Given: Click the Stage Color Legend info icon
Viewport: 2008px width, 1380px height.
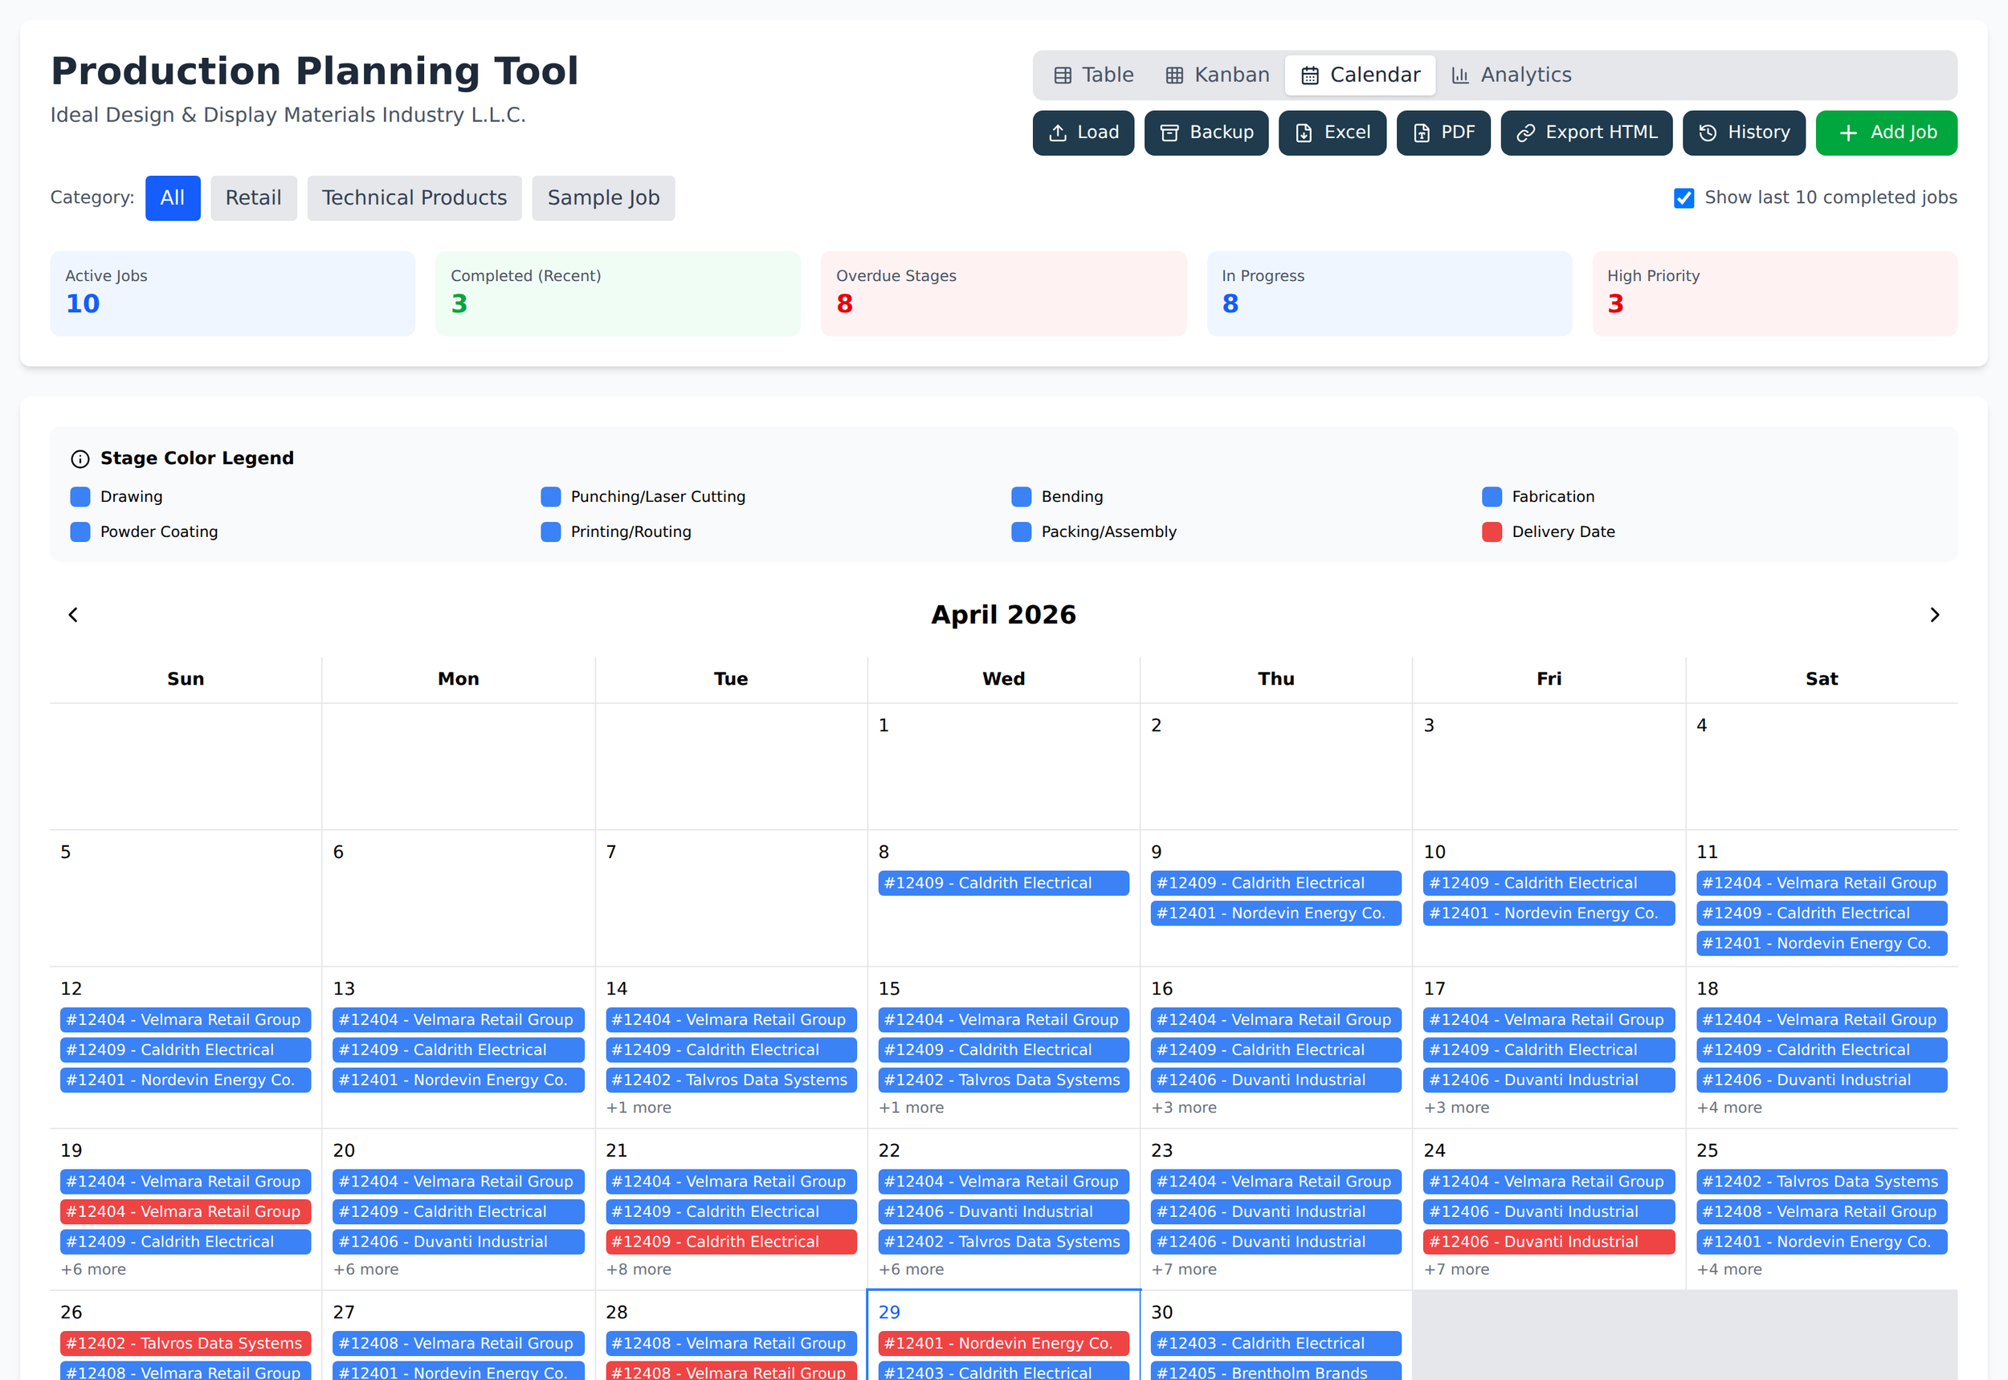Looking at the screenshot, I should (80, 459).
